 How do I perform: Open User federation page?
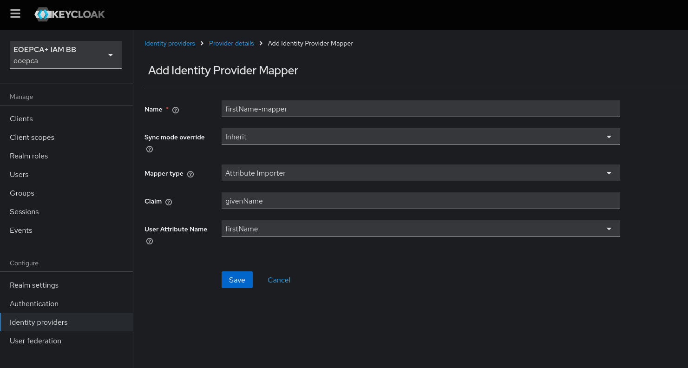(x=66, y=341)
